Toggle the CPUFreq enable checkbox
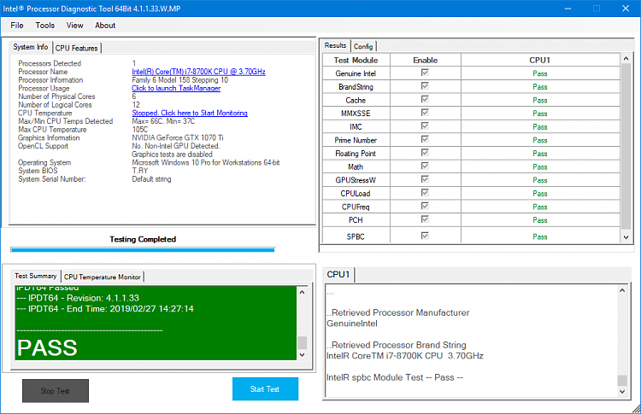This screenshot has width=641, height=414. pos(425,206)
